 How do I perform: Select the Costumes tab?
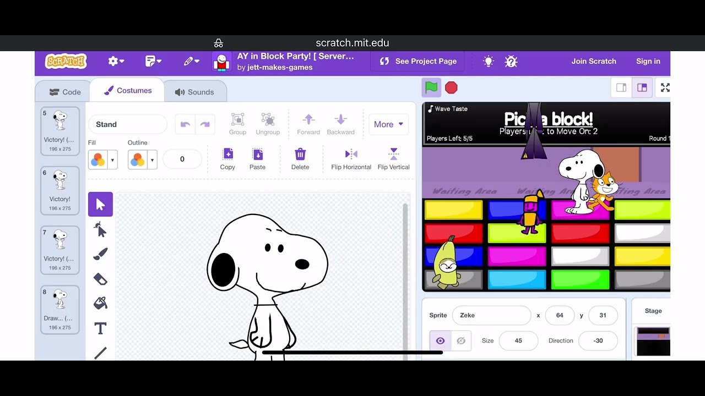tap(128, 91)
